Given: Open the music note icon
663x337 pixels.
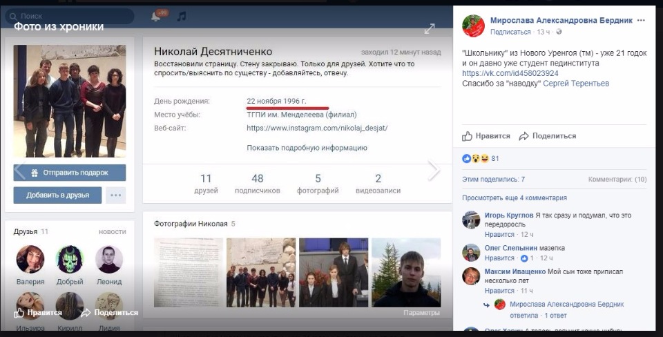Looking at the screenshot, I should [182, 16].
